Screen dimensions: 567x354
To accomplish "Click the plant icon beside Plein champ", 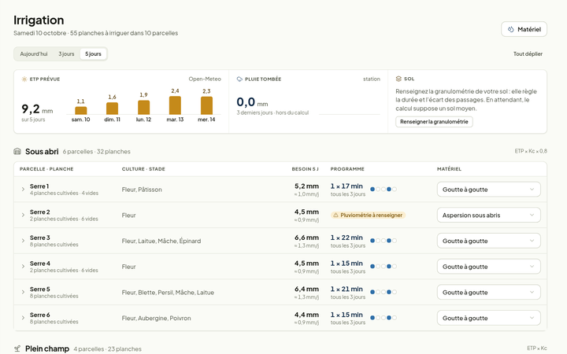I will tap(17, 349).
